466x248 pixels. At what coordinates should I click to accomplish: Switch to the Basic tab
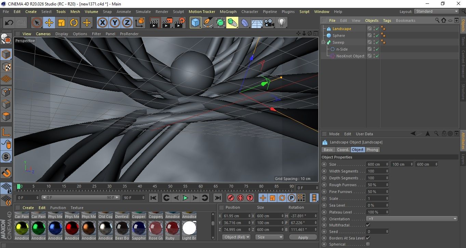[x=328, y=150]
